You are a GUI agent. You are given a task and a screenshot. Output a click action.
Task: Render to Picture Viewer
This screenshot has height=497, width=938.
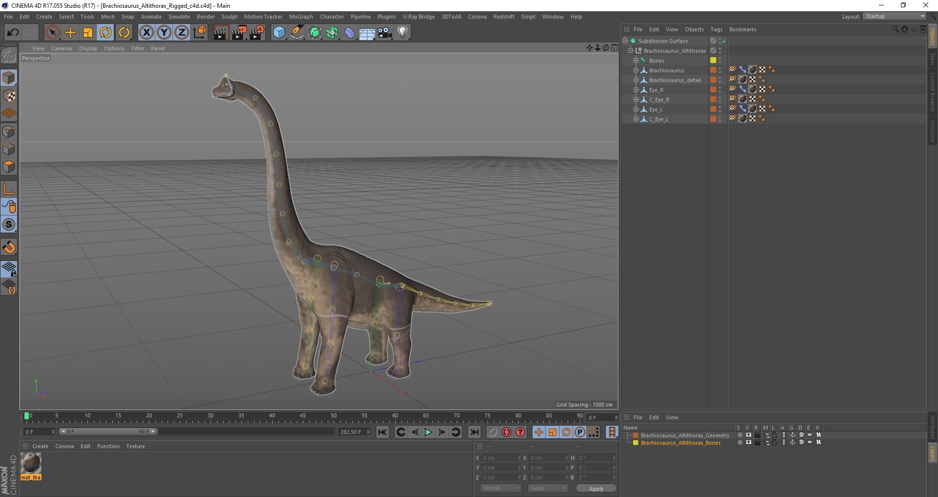click(239, 33)
